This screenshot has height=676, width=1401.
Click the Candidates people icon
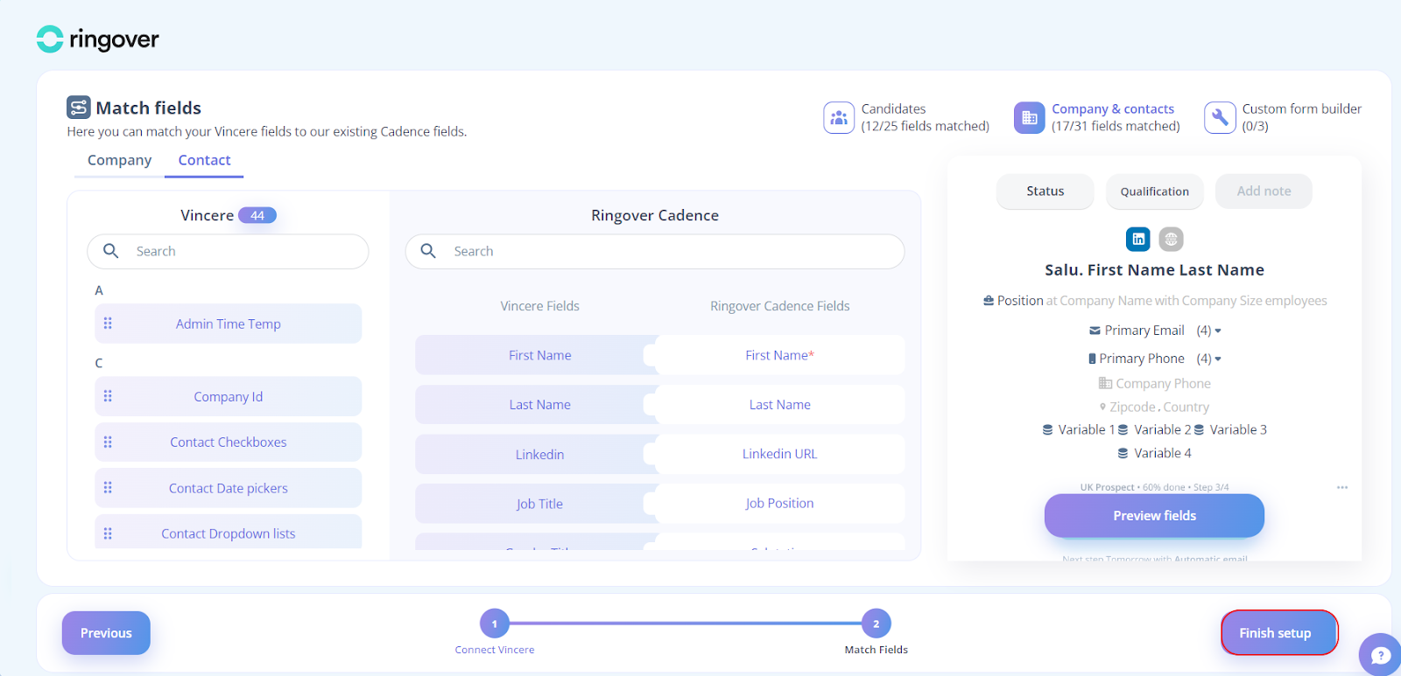(x=839, y=117)
